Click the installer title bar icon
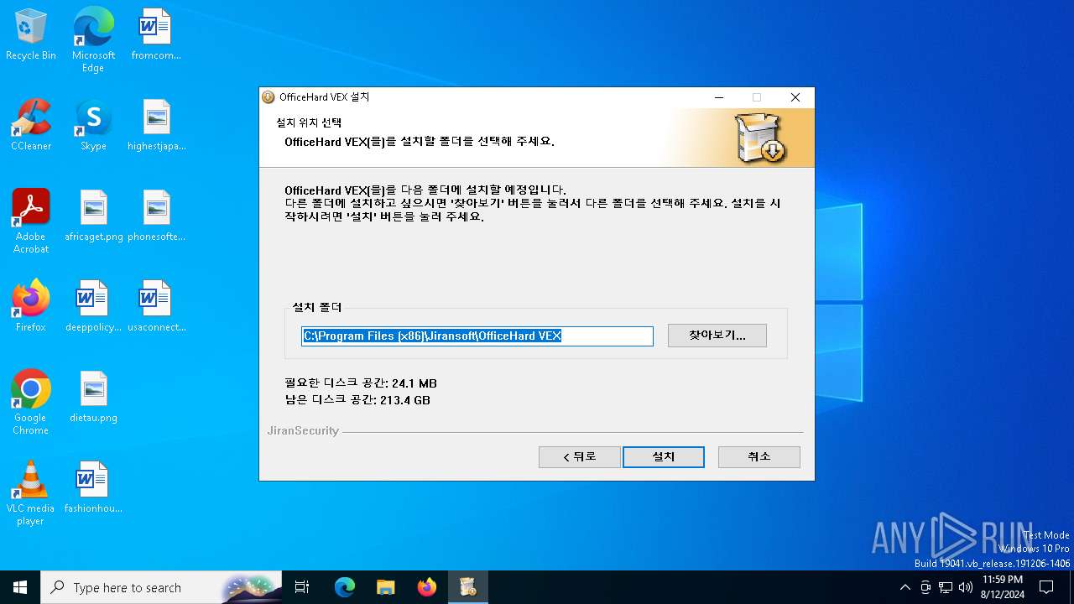Image resolution: width=1074 pixels, height=604 pixels. coord(268,97)
